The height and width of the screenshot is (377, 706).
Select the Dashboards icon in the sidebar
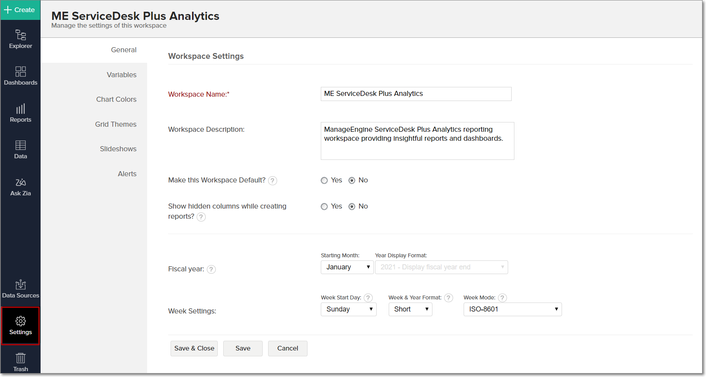[20, 75]
